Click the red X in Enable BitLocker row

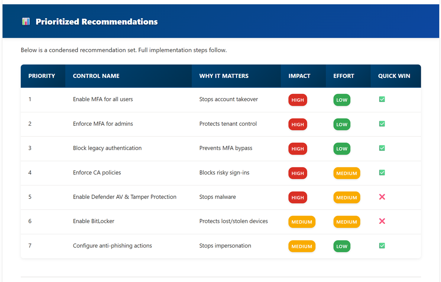(x=382, y=221)
